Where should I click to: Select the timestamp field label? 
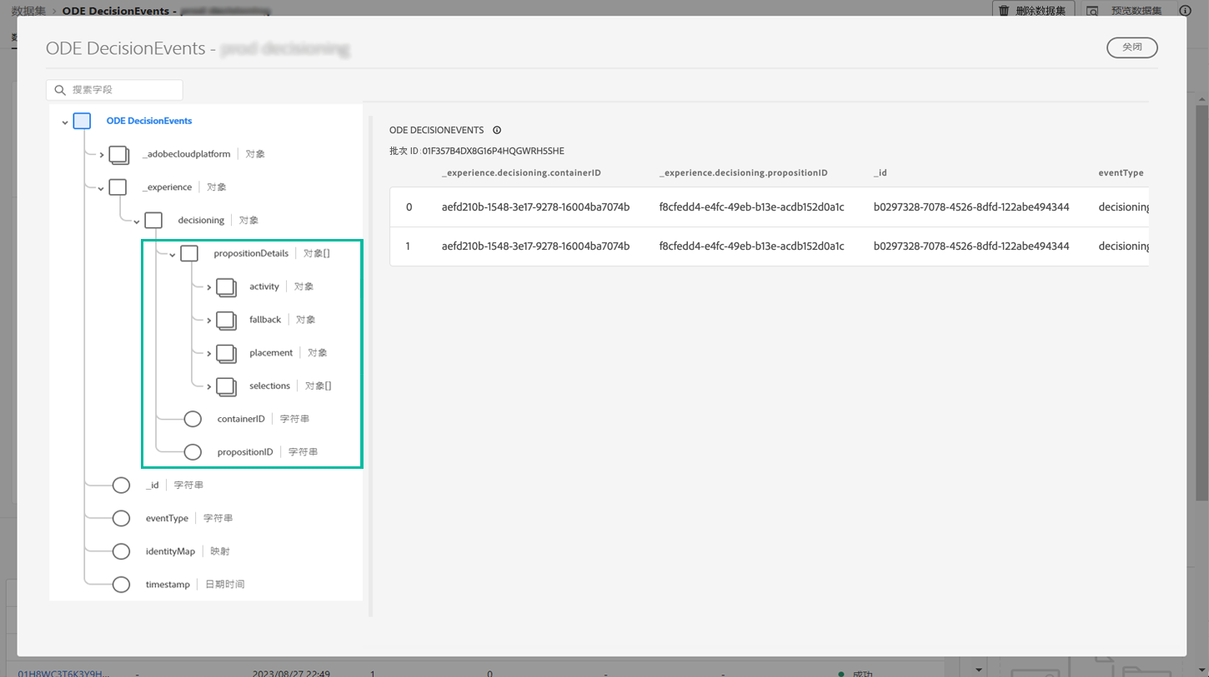tap(168, 585)
